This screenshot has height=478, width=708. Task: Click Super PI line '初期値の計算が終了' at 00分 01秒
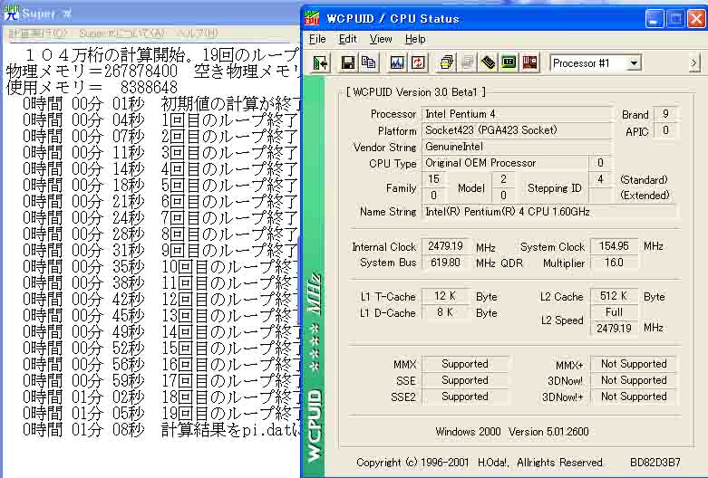pyautogui.click(x=161, y=104)
